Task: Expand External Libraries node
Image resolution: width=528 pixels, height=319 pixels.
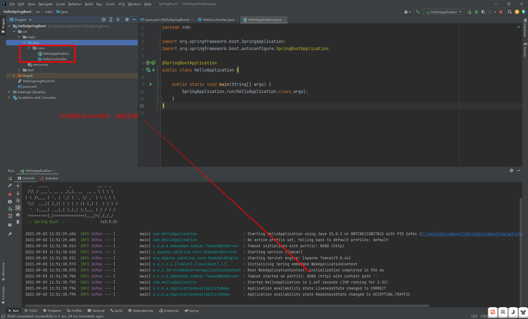Action: [9, 92]
